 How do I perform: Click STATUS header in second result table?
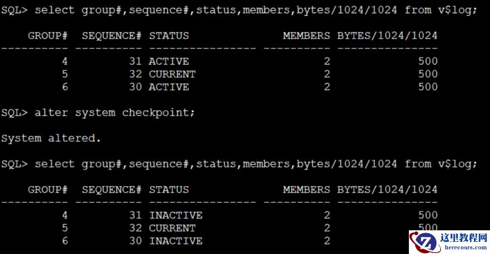(169, 190)
